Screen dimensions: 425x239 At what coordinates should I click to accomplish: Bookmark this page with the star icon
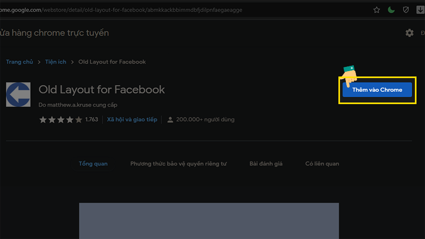377,10
